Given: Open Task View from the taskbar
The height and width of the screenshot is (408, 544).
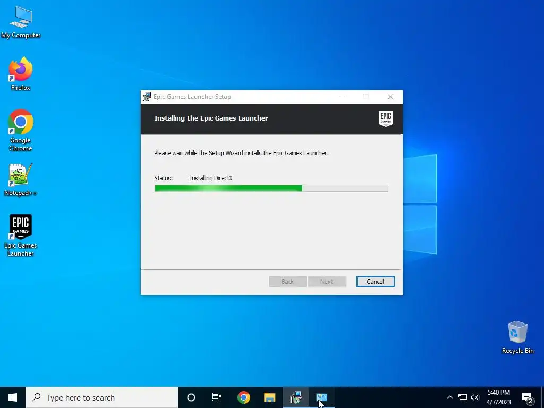Looking at the screenshot, I should (217, 397).
